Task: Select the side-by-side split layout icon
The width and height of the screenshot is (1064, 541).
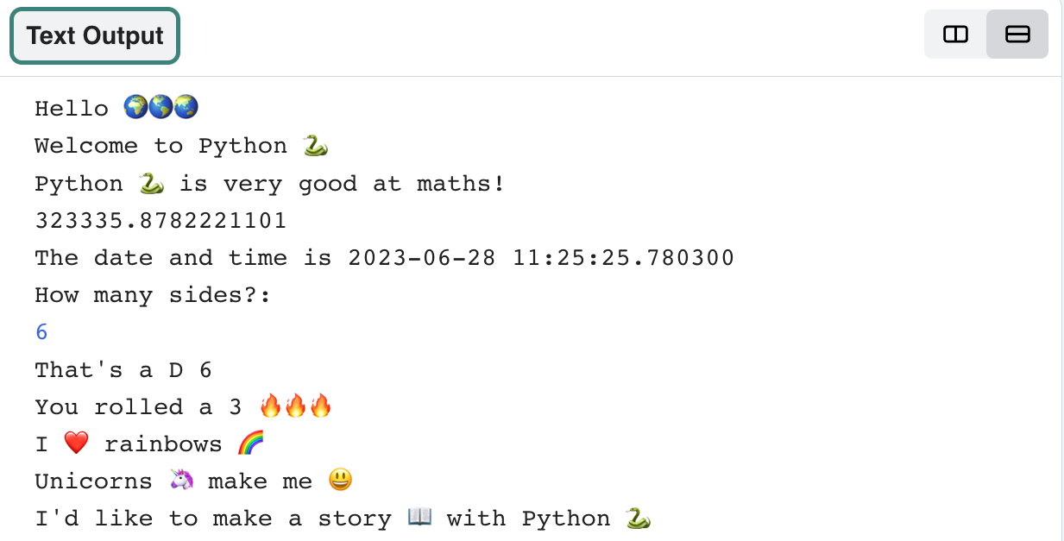Action: tap(954, 35)
